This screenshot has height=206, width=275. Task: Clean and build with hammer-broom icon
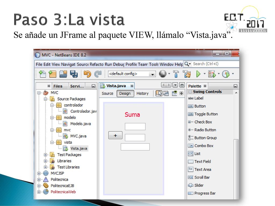point(187,74)
